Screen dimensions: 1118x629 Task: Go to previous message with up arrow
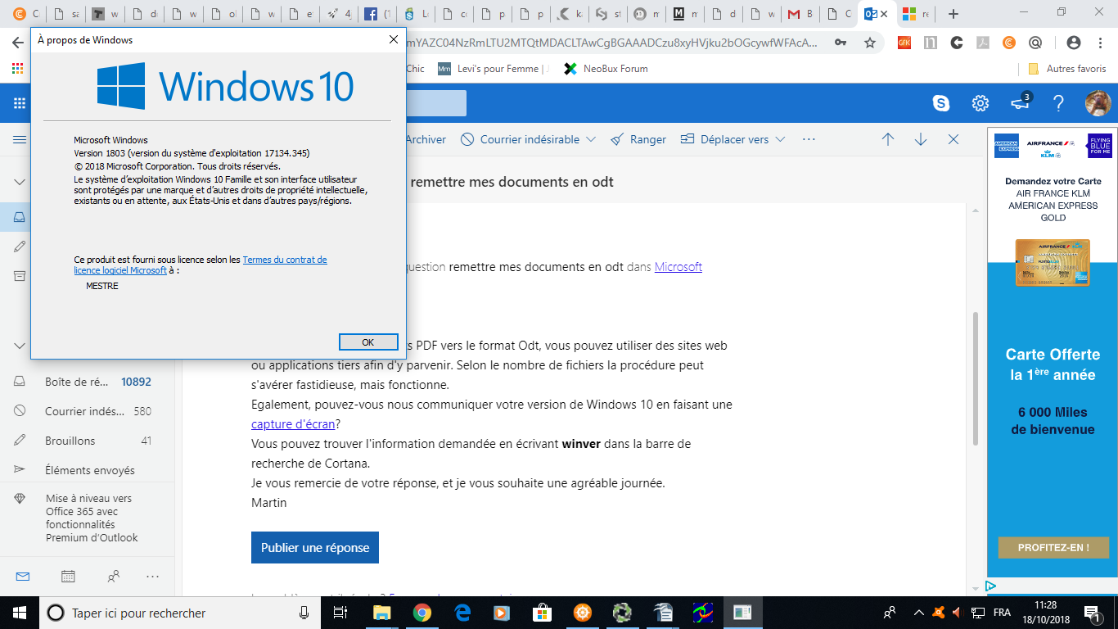tap(888, 140)
